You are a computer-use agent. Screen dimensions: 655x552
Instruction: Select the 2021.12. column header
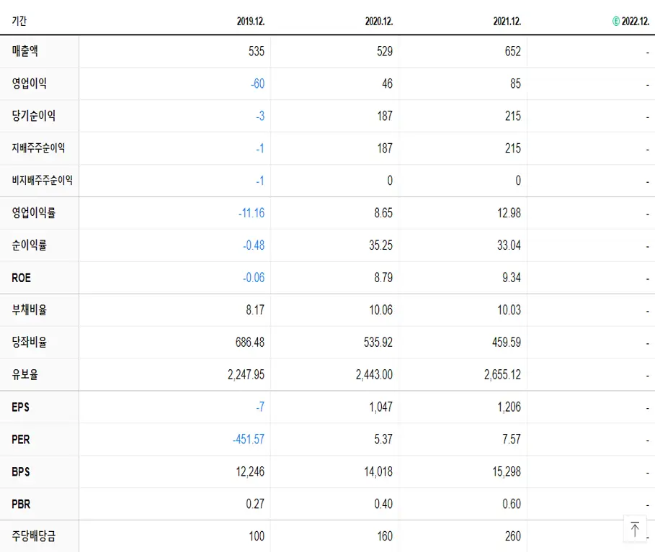[507, 22]
